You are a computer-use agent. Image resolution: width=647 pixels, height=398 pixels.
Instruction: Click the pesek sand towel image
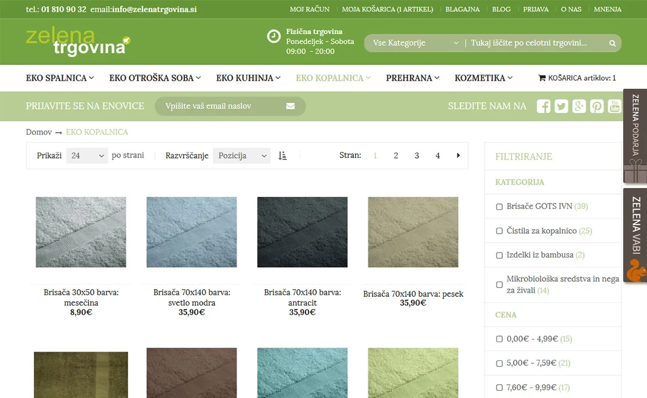[413, 232]
